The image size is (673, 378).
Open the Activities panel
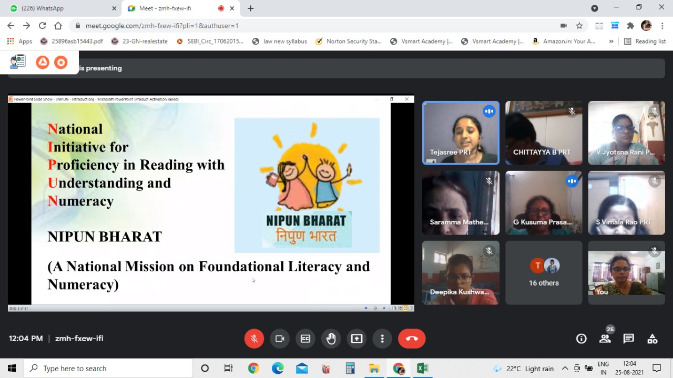pos(652,339)
